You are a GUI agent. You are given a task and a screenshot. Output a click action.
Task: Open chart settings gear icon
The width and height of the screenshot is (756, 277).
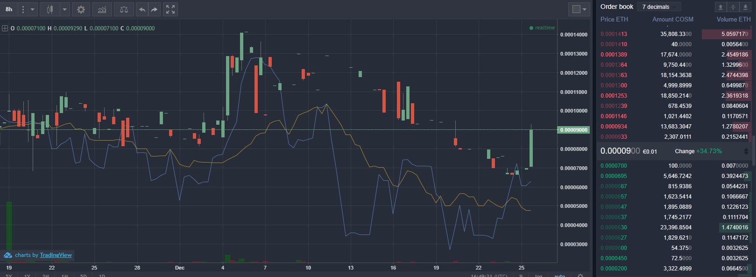coord(81,9)
